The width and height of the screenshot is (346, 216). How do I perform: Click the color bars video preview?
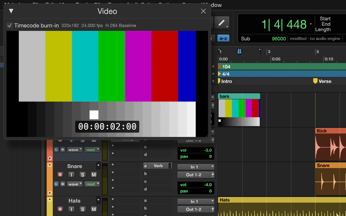(x=107, y=84)
